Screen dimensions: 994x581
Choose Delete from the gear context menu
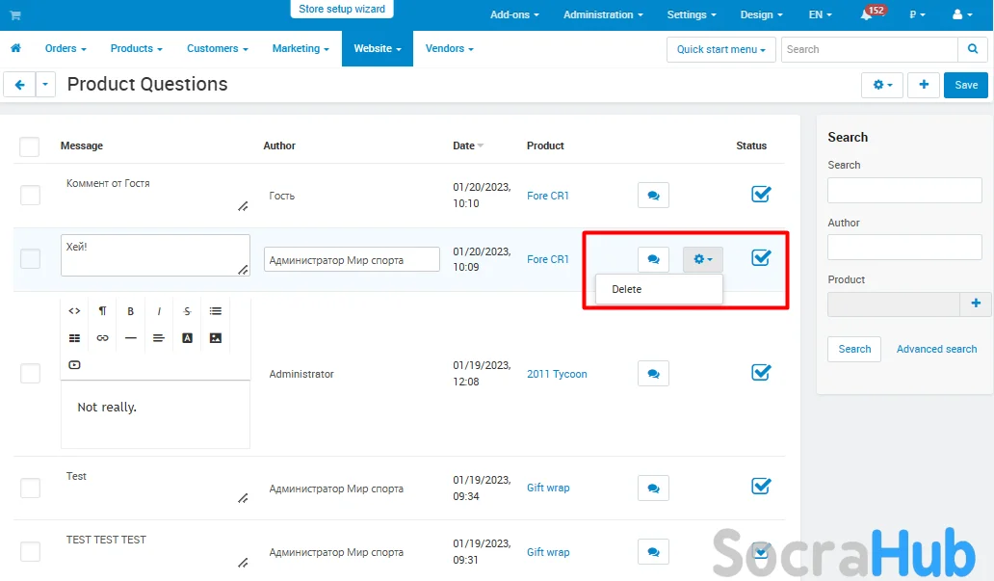tap(627, 289)
